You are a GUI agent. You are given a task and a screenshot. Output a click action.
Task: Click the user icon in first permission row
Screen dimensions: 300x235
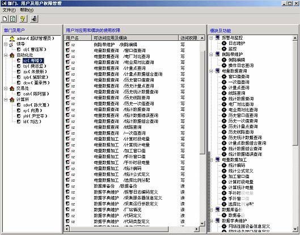[67, 44]
